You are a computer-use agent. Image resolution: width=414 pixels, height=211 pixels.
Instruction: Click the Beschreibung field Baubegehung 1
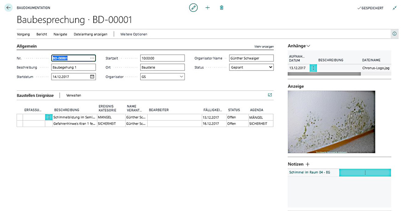74,67
